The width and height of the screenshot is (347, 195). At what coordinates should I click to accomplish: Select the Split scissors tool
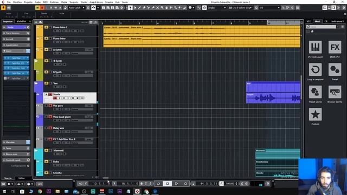[x=149, y=8]
